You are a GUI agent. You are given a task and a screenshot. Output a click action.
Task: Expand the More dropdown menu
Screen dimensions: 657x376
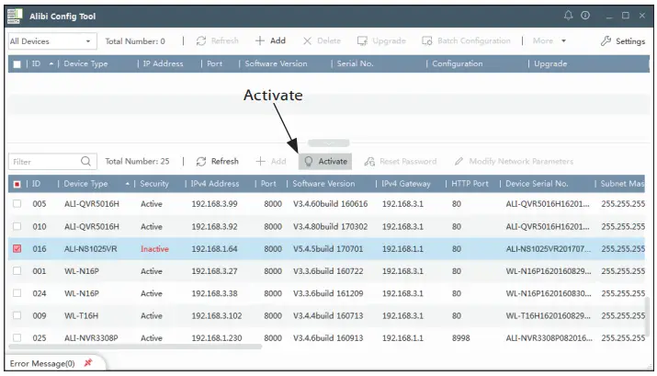coord(549,41)
